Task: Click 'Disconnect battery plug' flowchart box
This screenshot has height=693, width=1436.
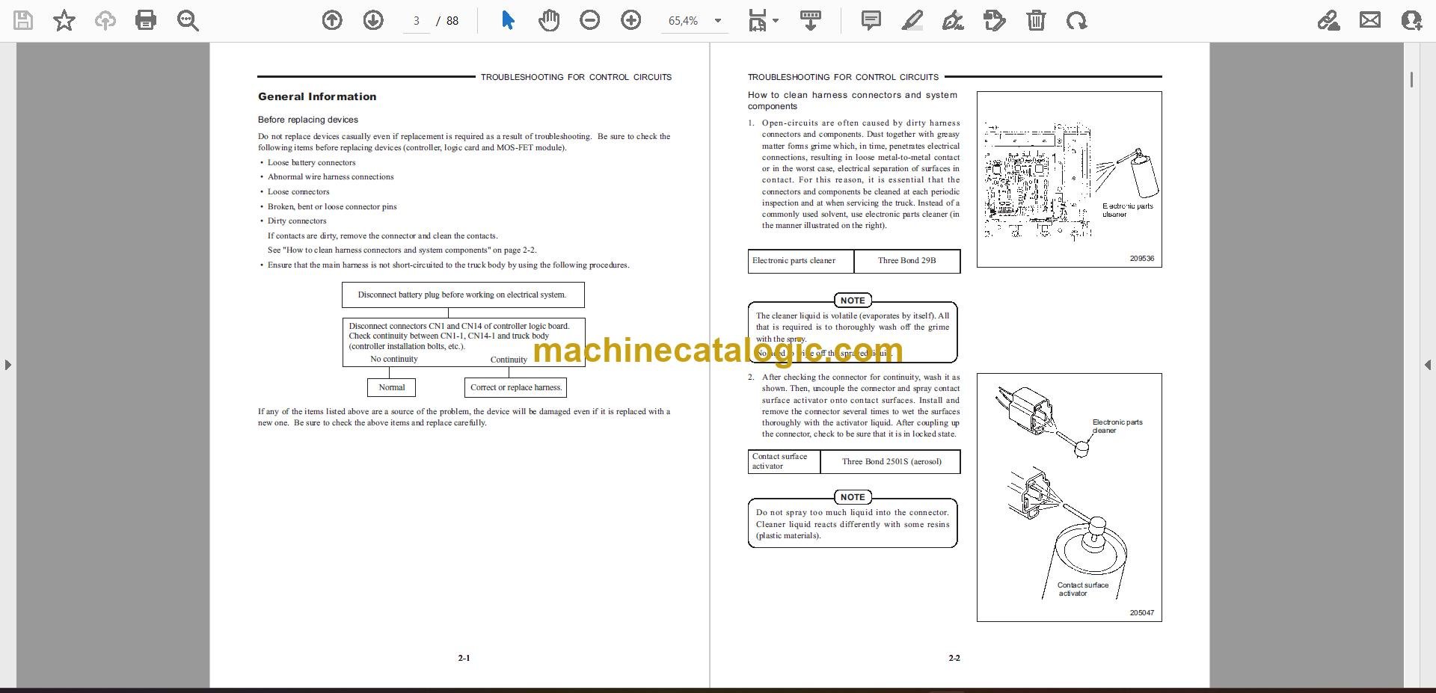Action: pyautogui.click(x=463, y=295)
